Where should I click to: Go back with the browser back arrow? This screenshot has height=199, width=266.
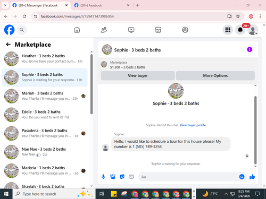(6, 16)
